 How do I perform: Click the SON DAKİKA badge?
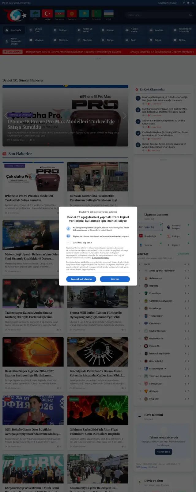[13, 52]
